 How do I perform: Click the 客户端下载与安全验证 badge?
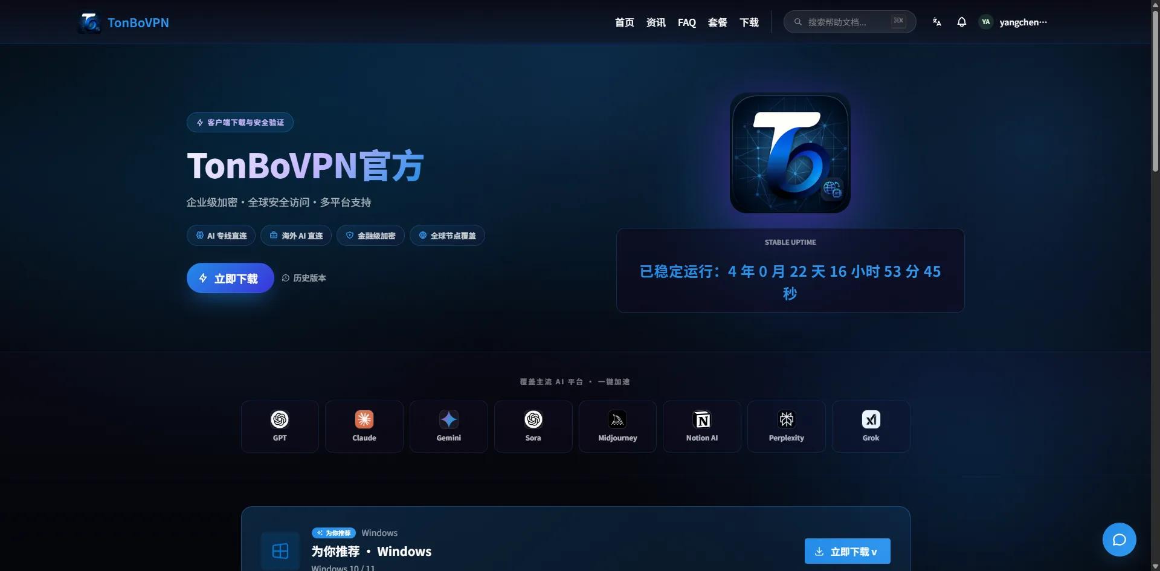[240, 122]
